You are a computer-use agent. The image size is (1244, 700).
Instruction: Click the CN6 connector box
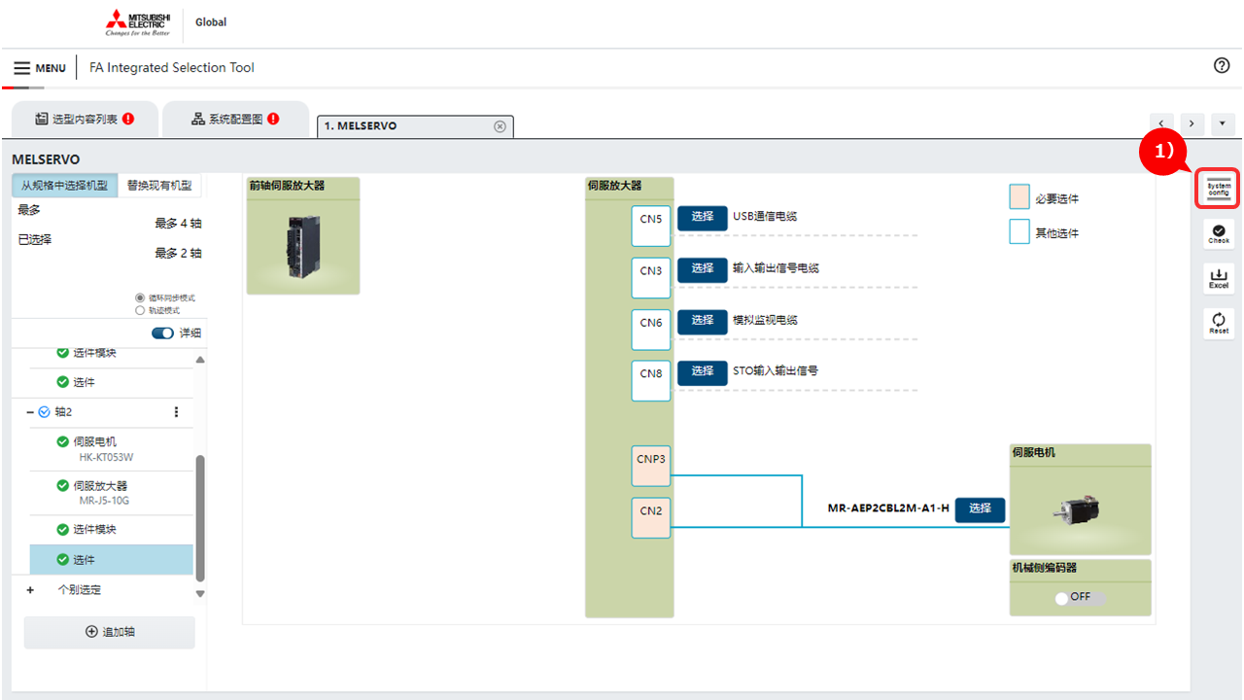pos(651,330)
